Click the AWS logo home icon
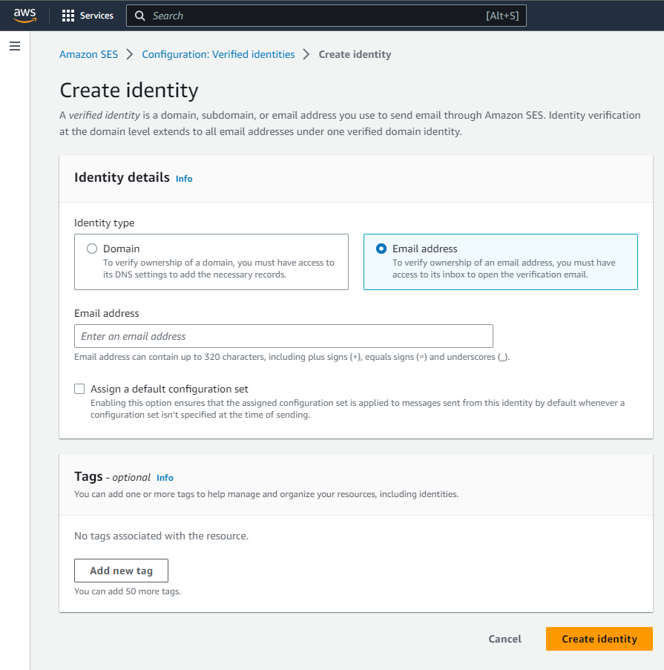Viewport: 664px width, 670px height. 24,16
